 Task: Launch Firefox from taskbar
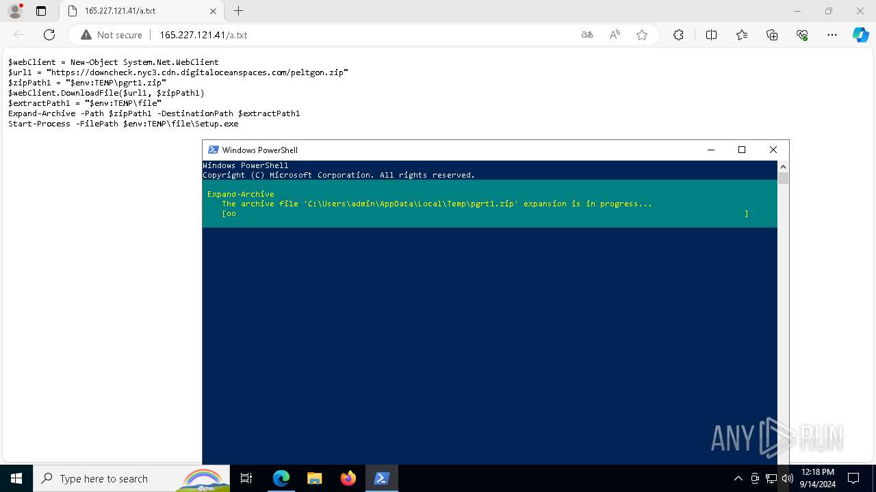click(x=348, y=478)
